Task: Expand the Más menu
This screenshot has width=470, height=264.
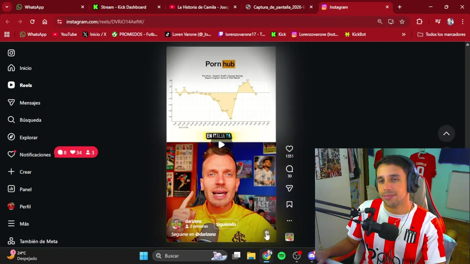Action: pyautogui.click(x=18, y=224)
